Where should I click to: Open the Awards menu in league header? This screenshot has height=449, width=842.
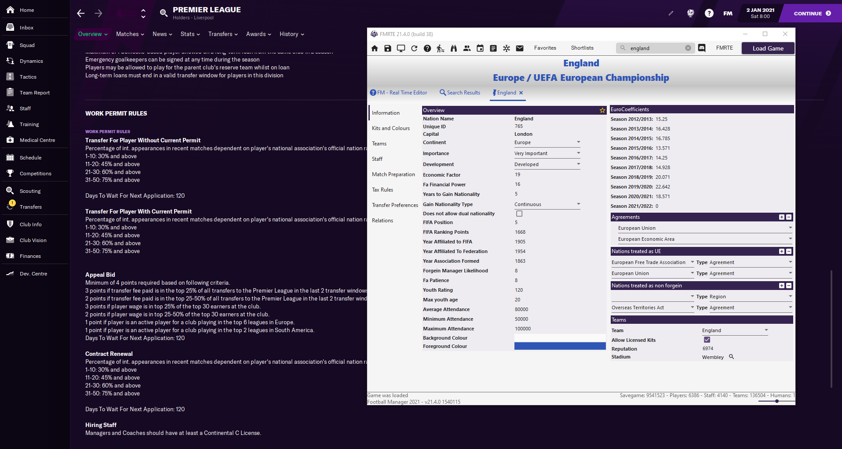[x=259, y=34]
